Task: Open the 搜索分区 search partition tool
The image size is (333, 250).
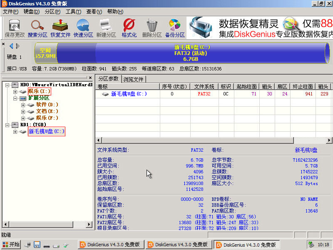Action: (x=37, y=28)
